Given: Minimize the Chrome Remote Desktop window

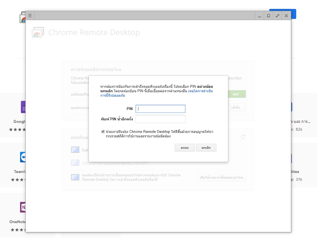Looking at the screenshot, I should 259,16.
